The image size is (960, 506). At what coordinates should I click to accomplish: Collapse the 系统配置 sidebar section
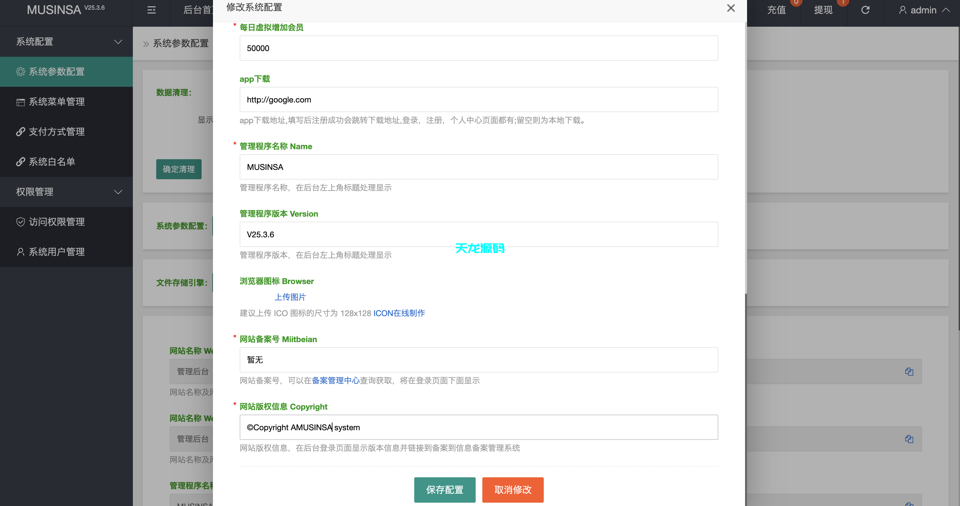click(x=118, y=42)
